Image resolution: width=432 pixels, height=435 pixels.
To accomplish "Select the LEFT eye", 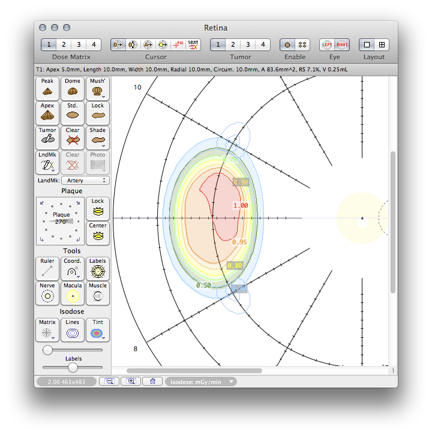I will point(327,44).
